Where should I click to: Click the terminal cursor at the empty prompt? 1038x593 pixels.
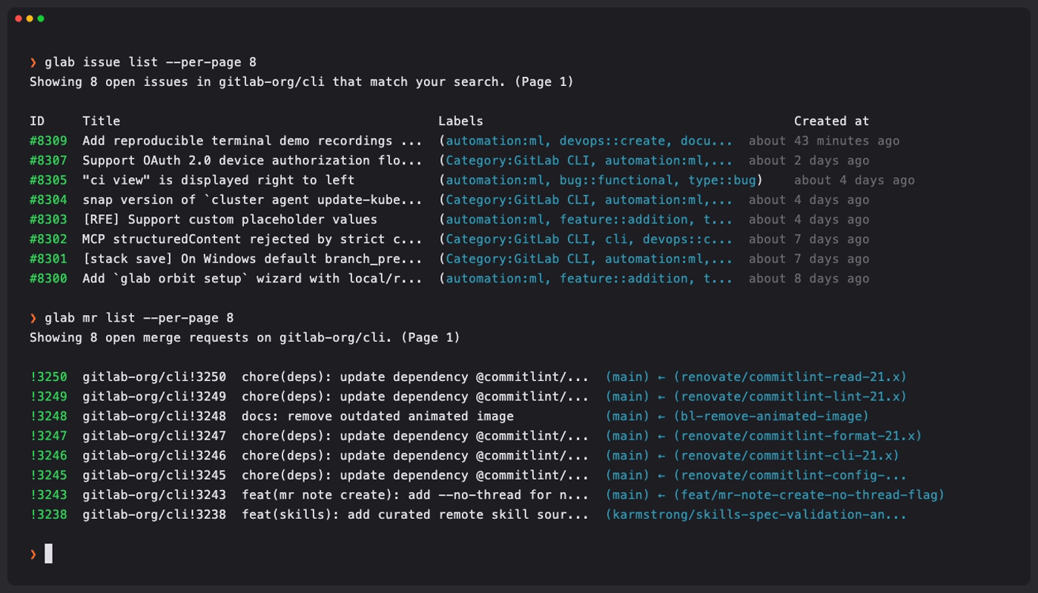click(x=48, y=553)
